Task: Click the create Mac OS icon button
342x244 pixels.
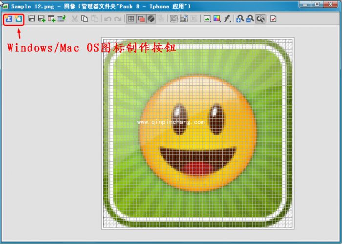Action: pos(19,19)
